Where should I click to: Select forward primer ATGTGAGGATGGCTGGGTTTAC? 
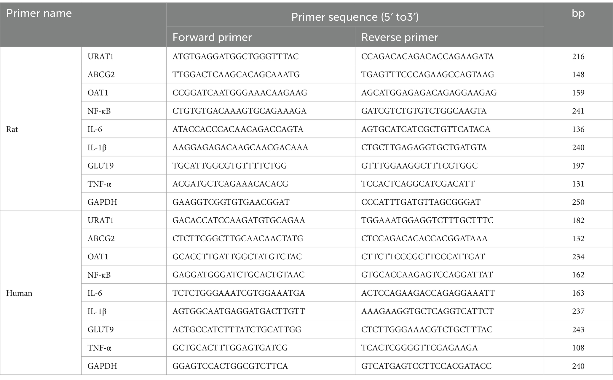(236, 56)
